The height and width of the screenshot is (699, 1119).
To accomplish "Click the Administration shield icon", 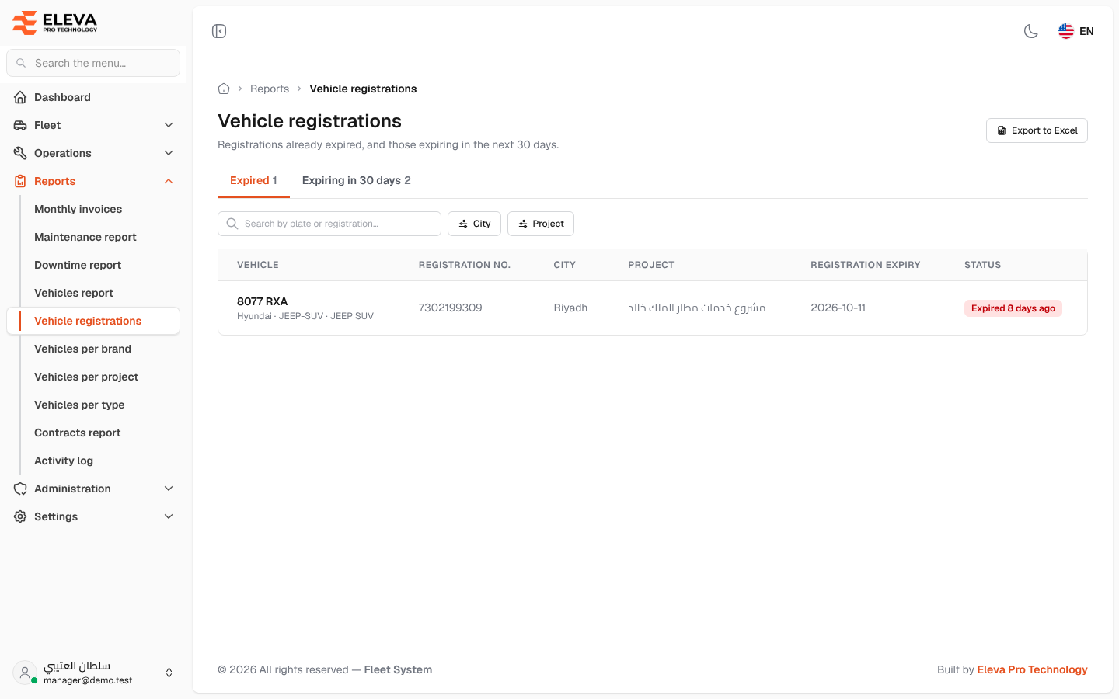I will 20,489.
